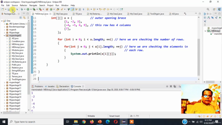The image size is (222, 125).
Task: Click the Coverage run icon
Action: click(34, 9)
